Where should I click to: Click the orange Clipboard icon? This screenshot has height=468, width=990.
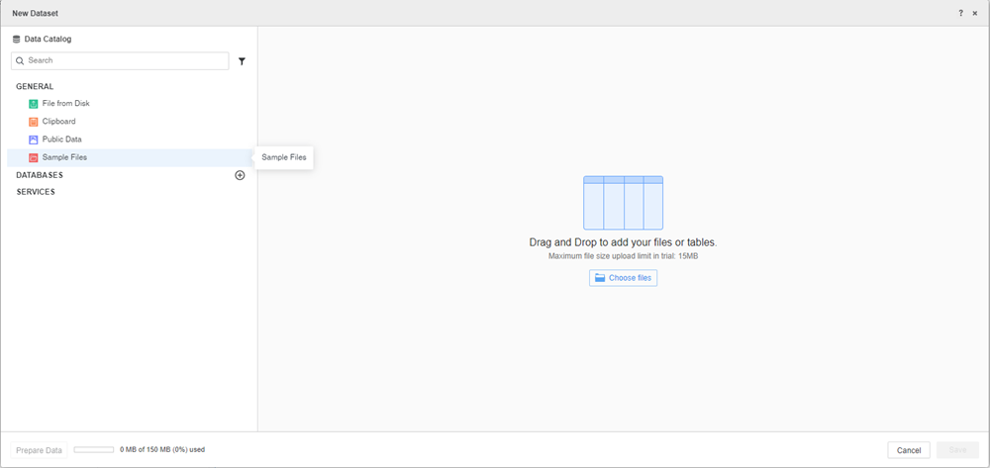(x=33, y=122)
